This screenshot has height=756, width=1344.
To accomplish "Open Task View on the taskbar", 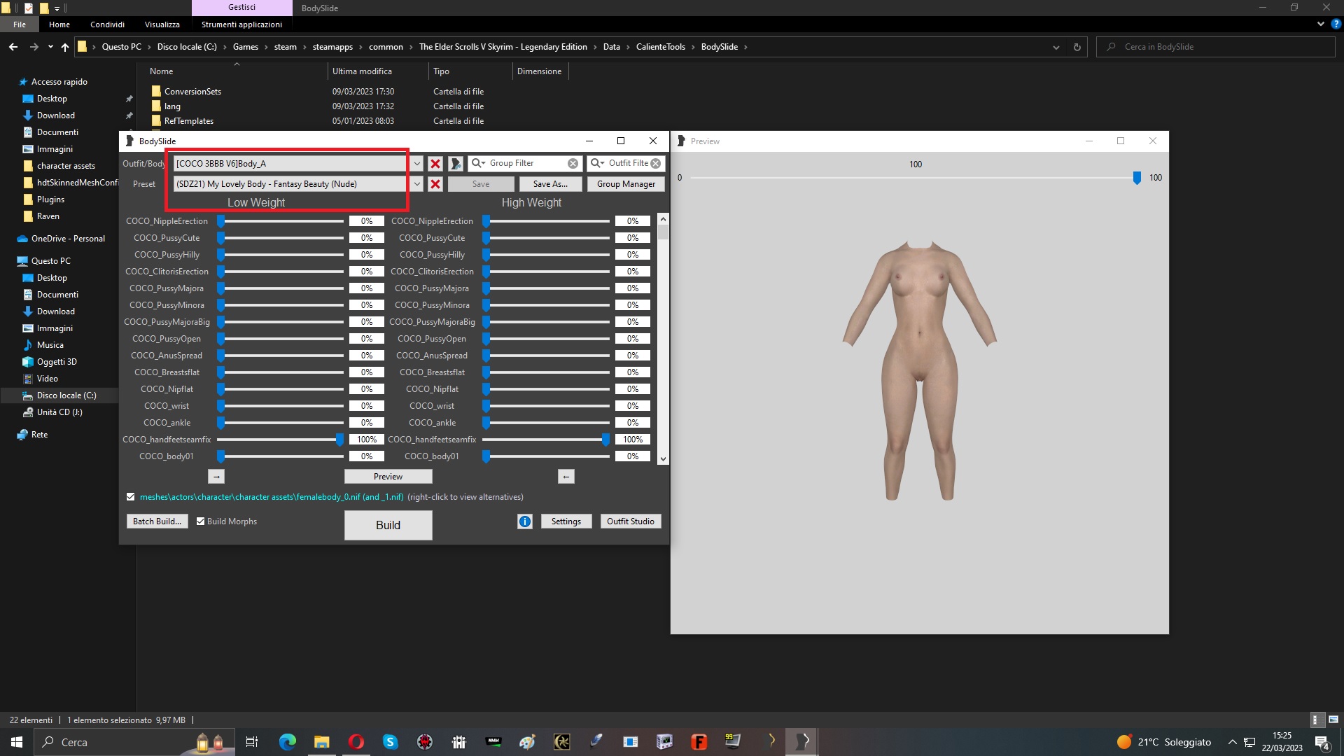I will [252, 742].
